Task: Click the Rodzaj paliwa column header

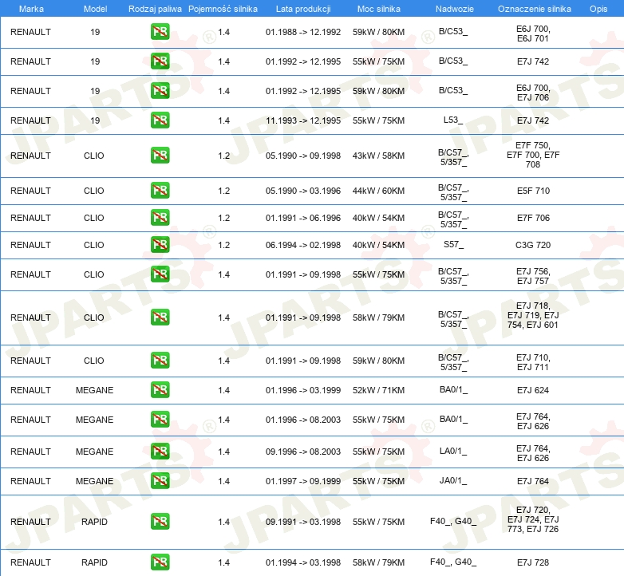Action: [x=155, y=9]
